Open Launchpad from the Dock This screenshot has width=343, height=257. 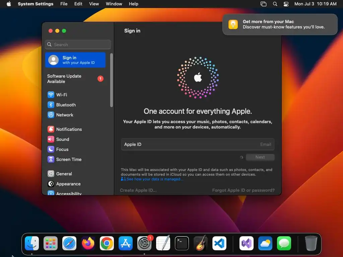coord(51,243)
